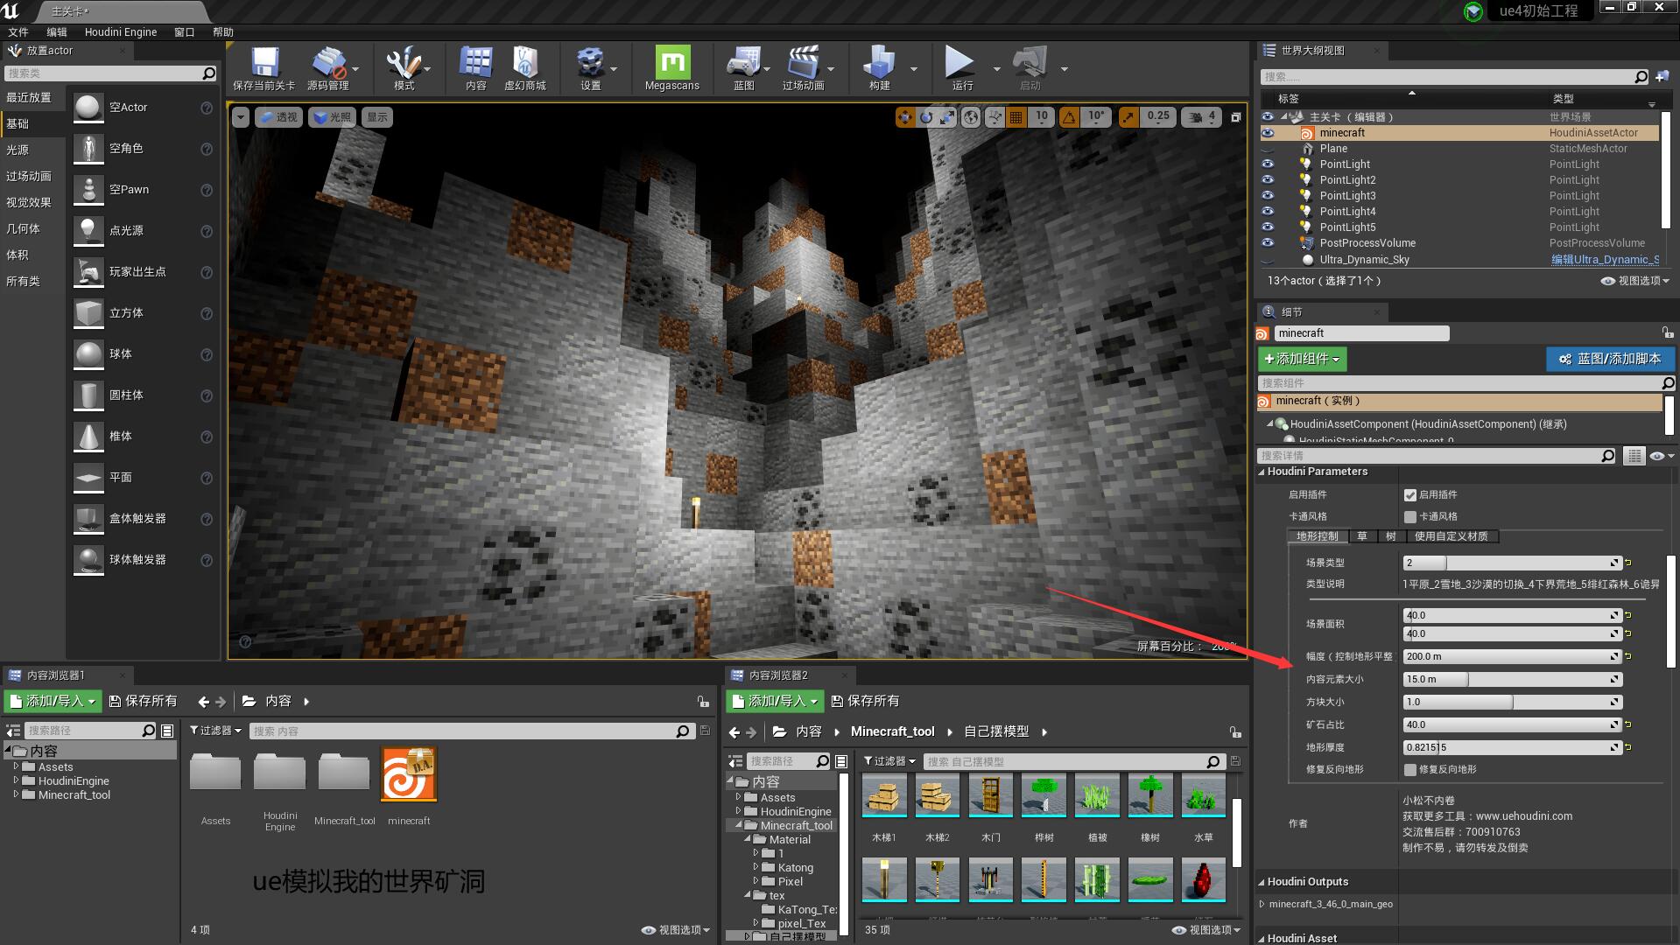Switch viewport to 透视 mode button
Viewport: 1680px width, 945px height.
278,116
